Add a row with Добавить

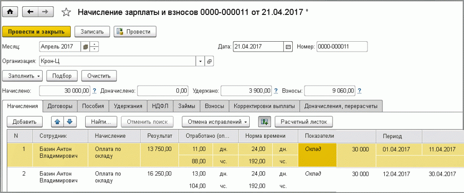point(24,121)
